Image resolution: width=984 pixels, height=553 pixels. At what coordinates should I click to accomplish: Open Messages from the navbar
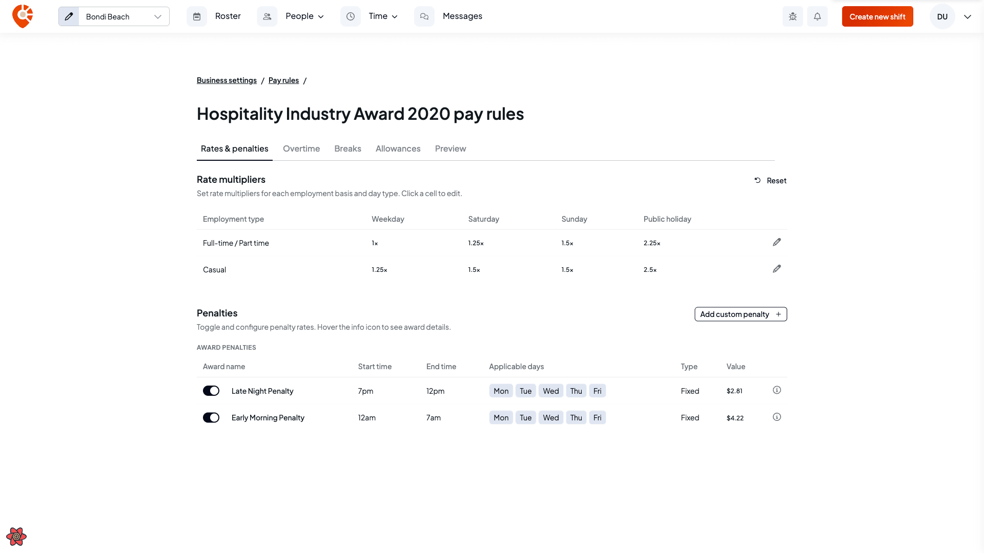462,16
